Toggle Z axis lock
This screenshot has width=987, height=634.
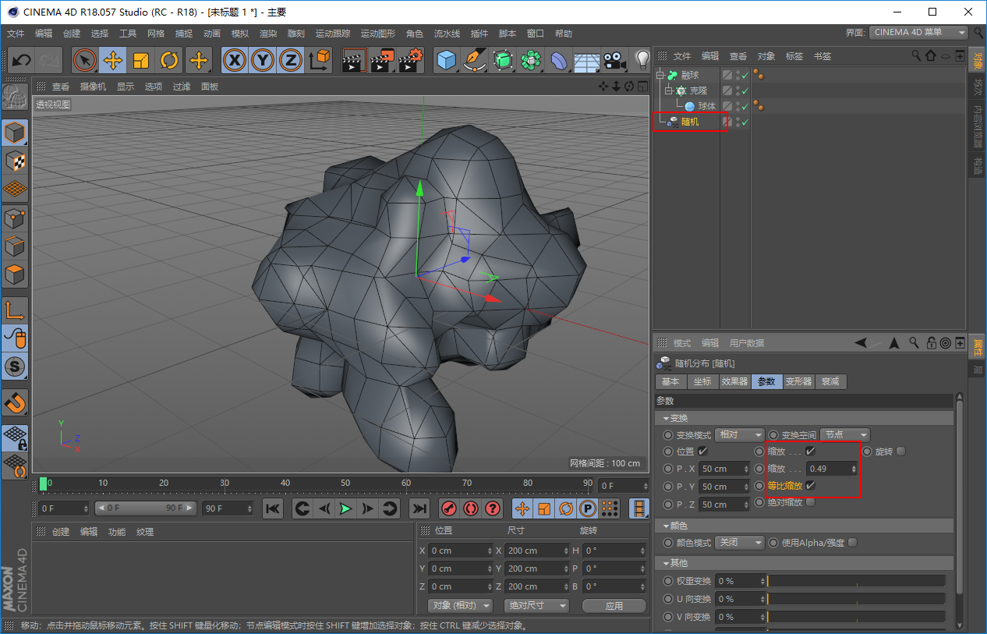291,60
